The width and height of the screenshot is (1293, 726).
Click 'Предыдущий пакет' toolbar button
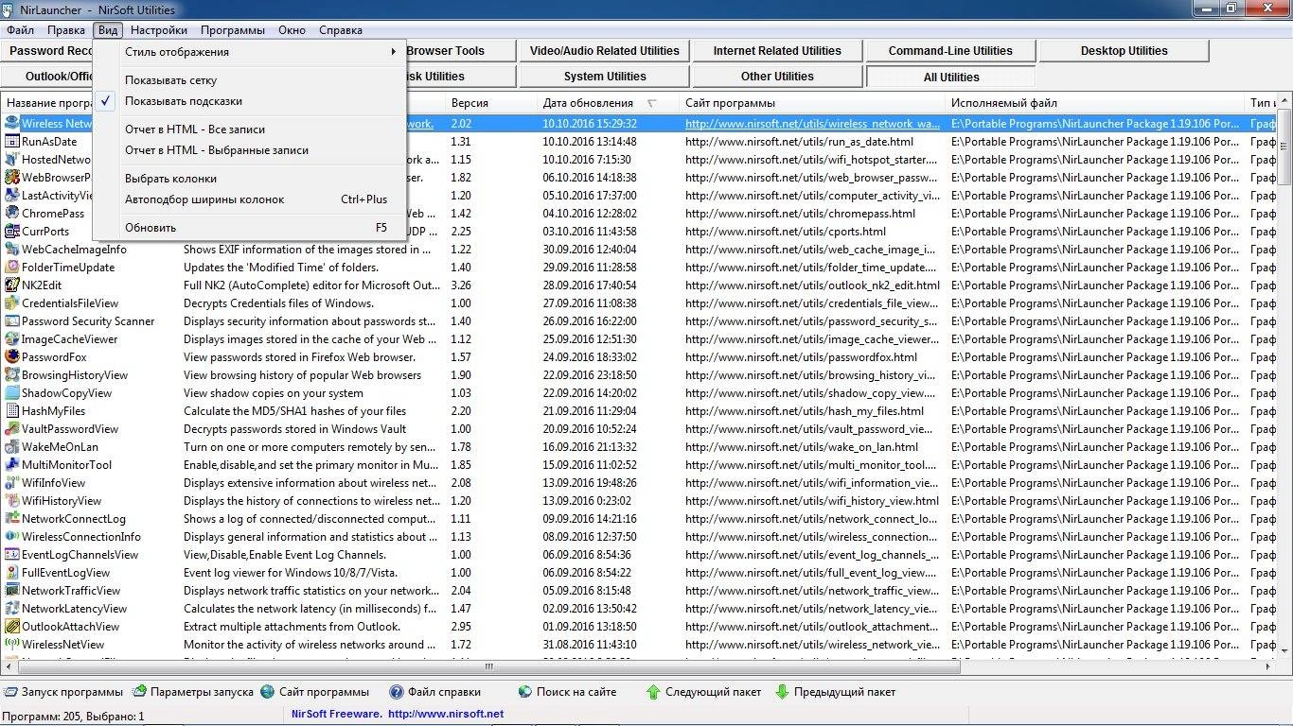(x=835, y=692)
